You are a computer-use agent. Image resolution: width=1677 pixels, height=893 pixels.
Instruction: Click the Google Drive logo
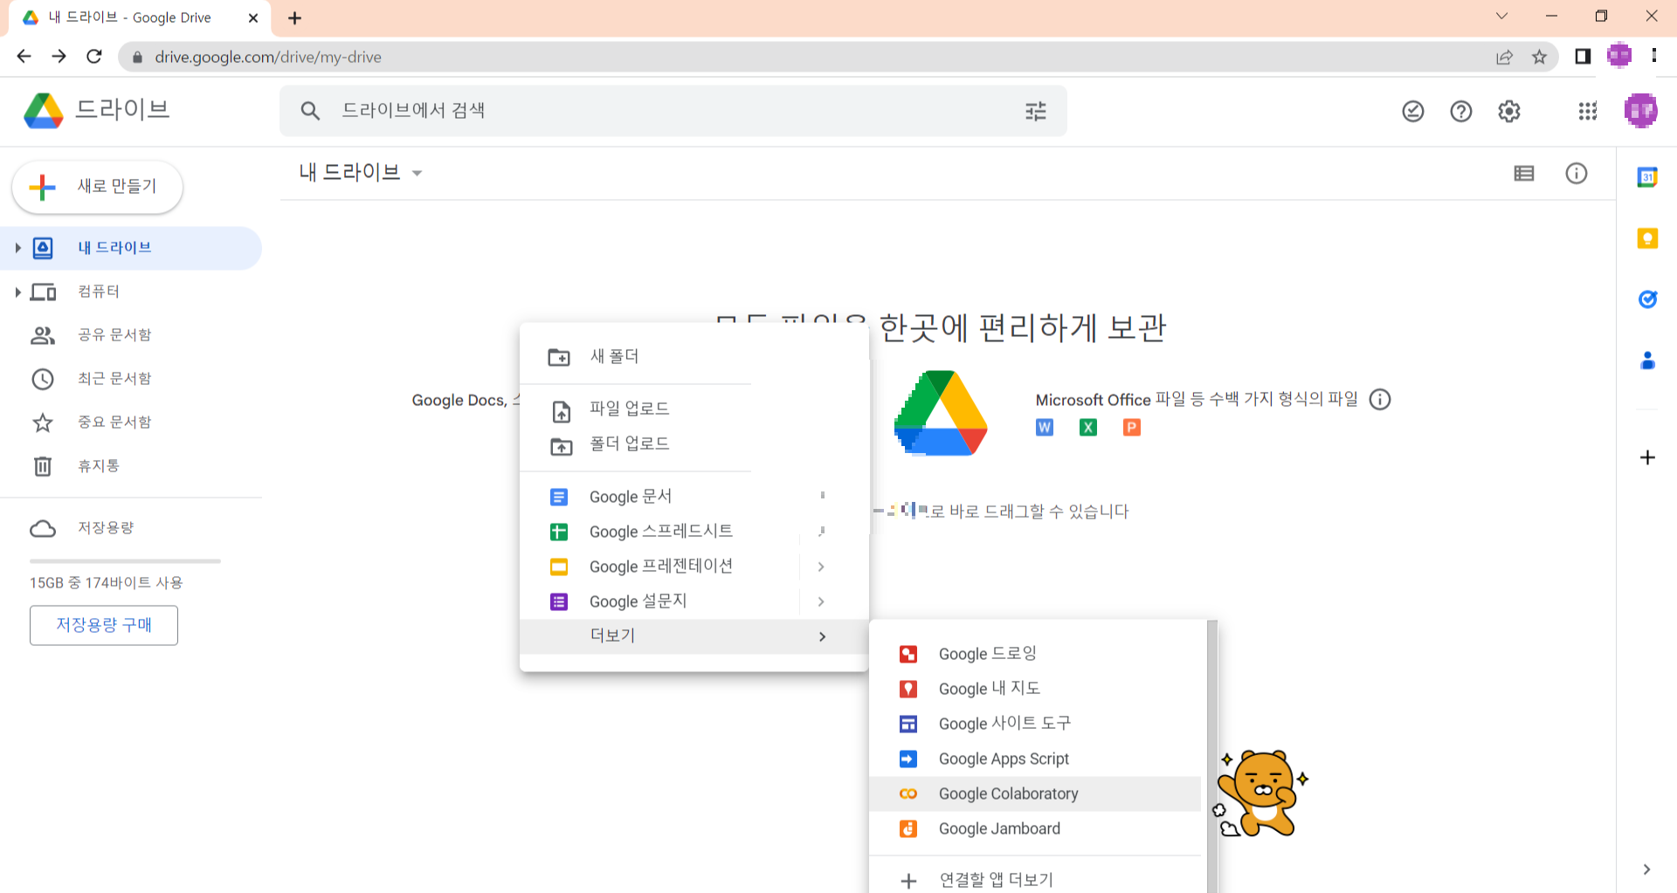point(44,111)
